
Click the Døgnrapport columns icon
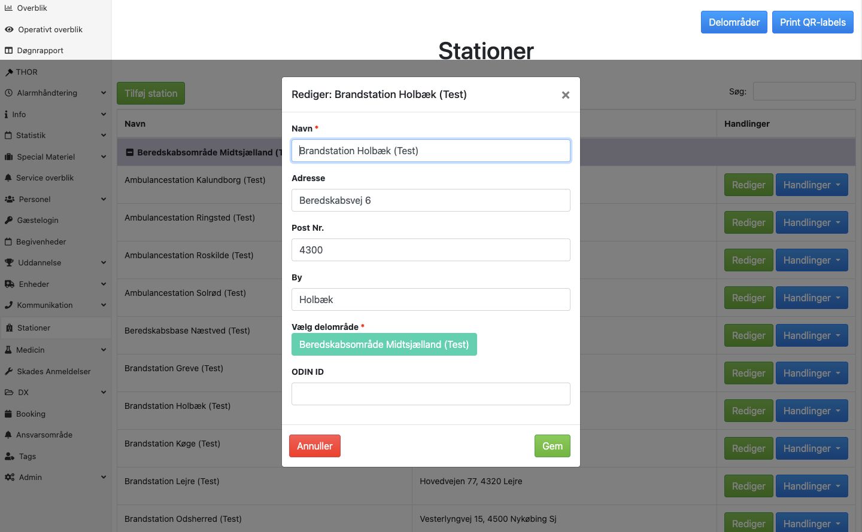(8, 51)
